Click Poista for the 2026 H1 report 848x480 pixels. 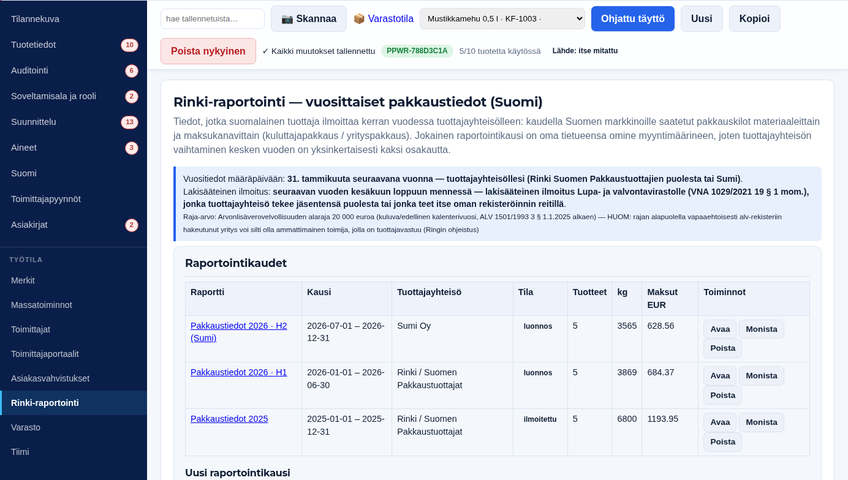click(722, 395)
